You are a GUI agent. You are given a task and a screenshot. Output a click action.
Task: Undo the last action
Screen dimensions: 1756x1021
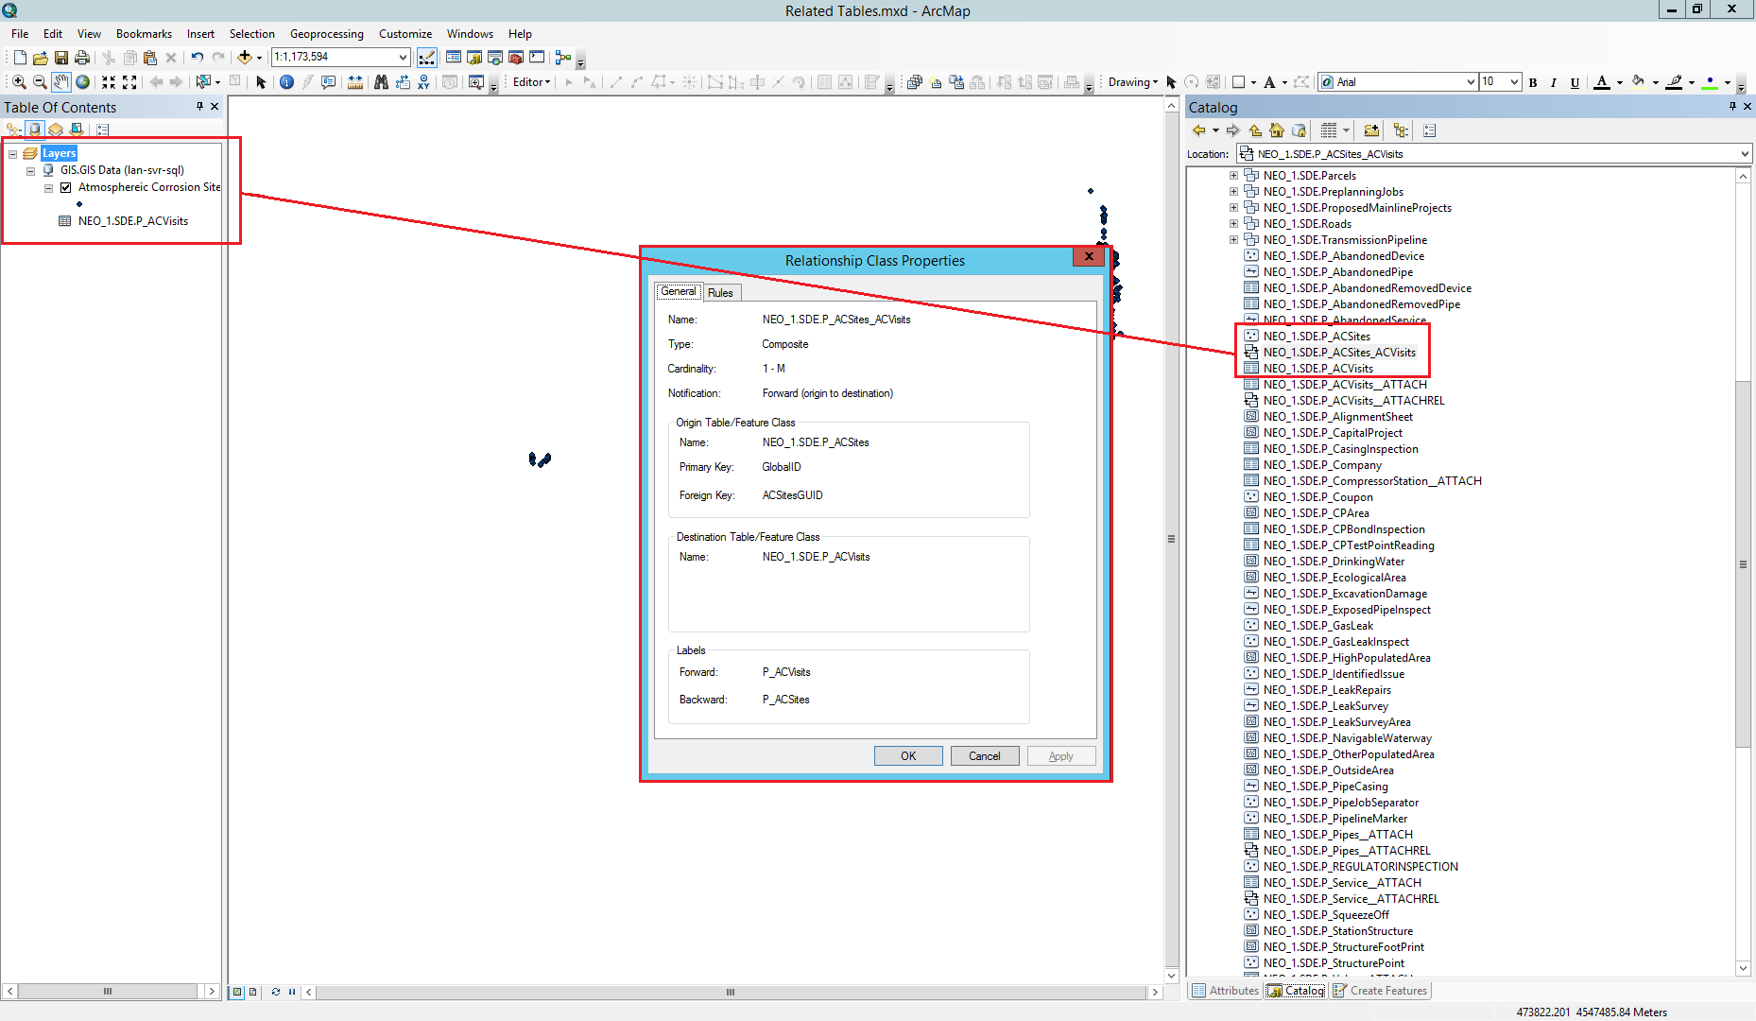coord(197,58)
